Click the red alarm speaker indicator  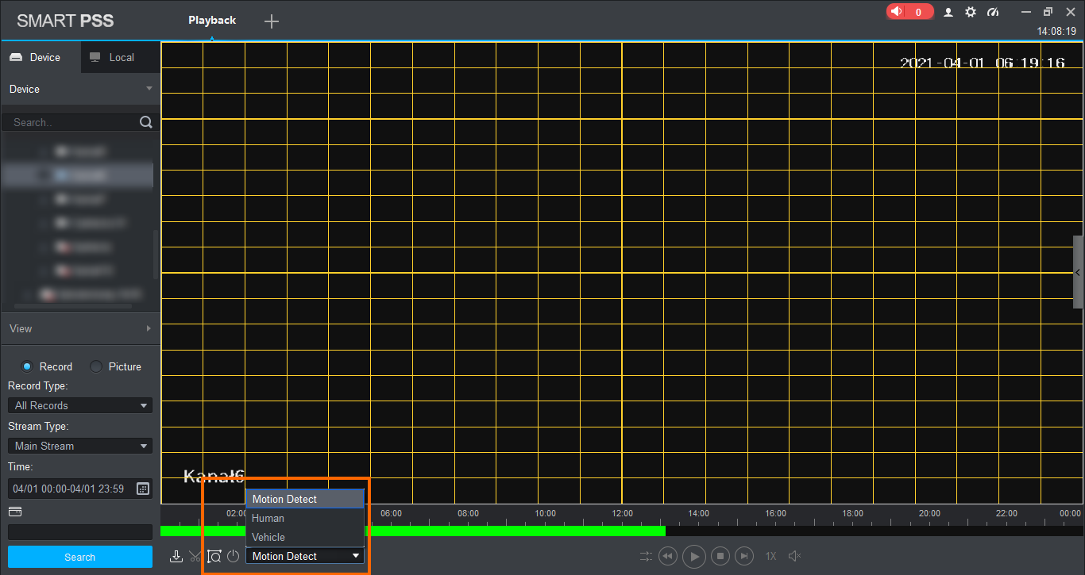point(909,12)
